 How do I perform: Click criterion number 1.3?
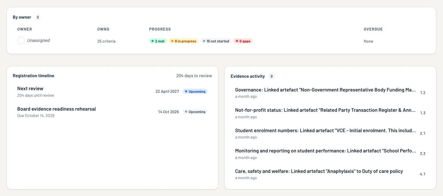[x=423, y=113]
